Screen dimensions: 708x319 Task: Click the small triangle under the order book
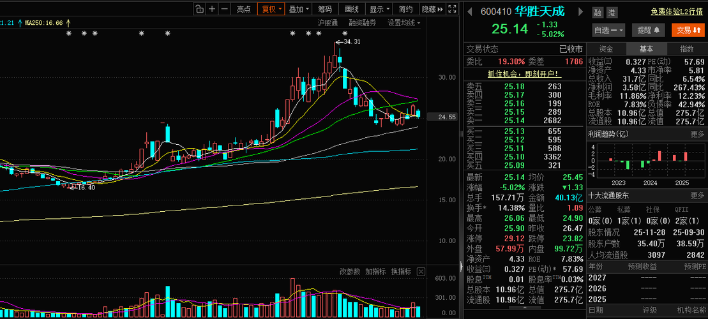click(525, 308)
